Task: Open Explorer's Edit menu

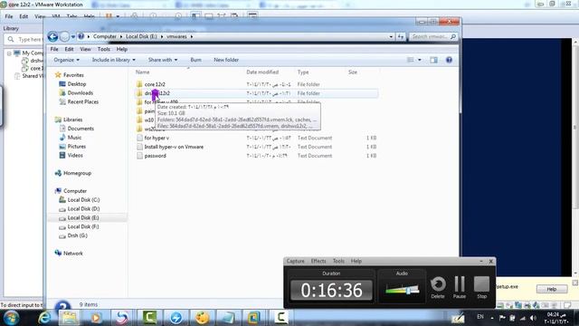Action: pyautogui.click(x=69, y=49)
